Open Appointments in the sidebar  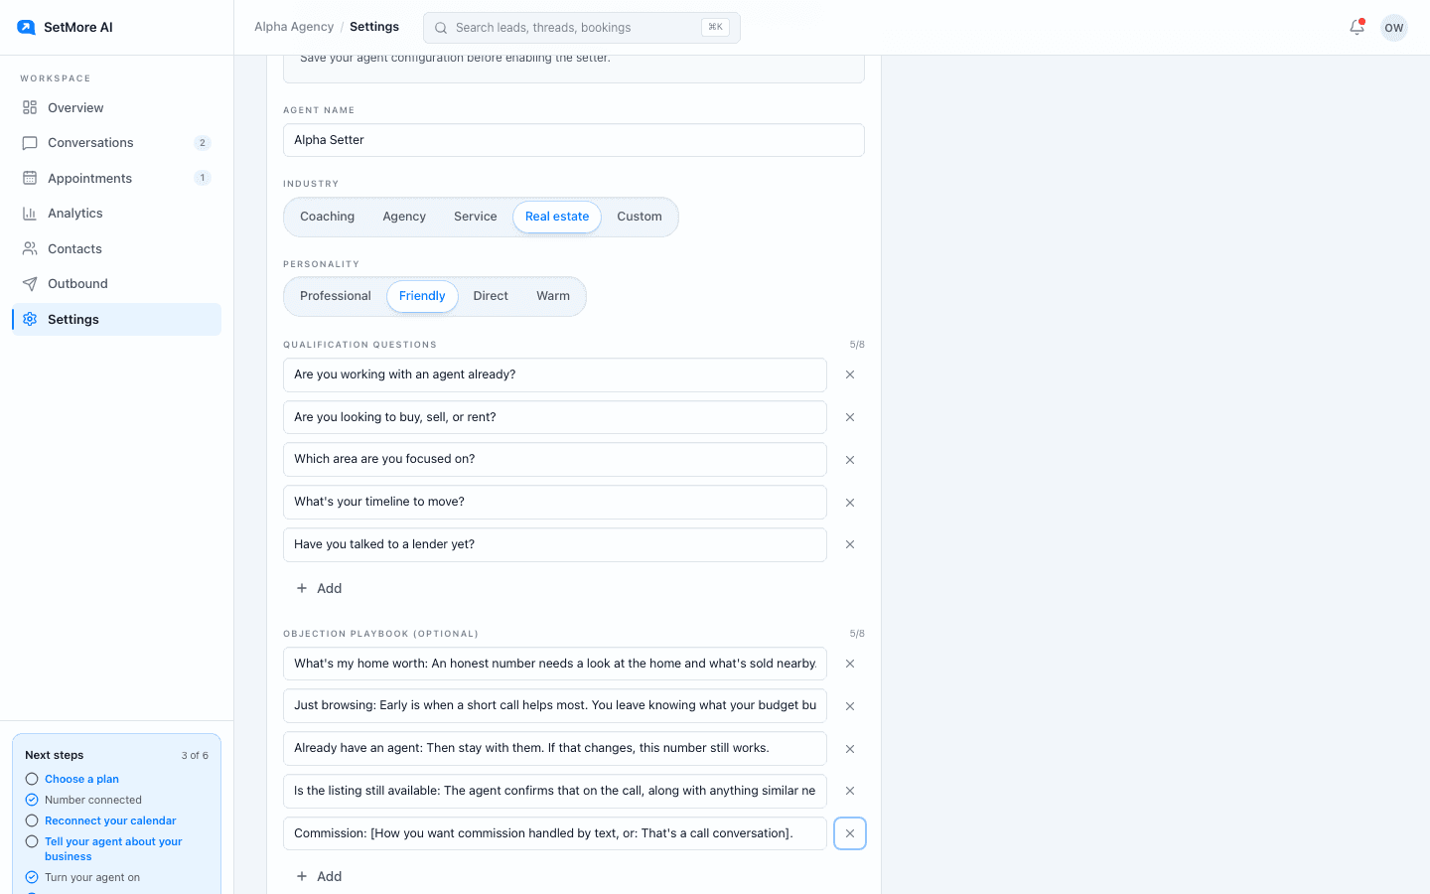[x=116, y=178]
